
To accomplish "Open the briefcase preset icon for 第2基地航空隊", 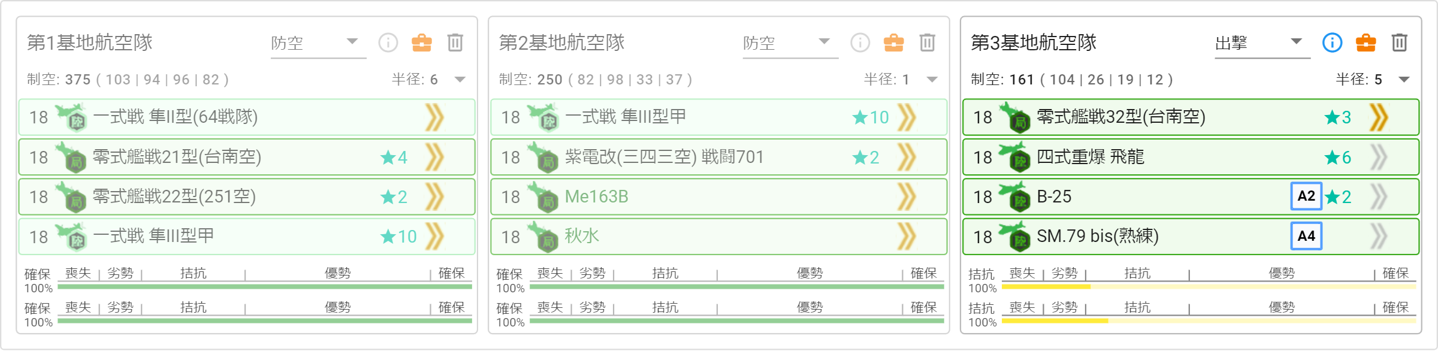I will [894, 43].
